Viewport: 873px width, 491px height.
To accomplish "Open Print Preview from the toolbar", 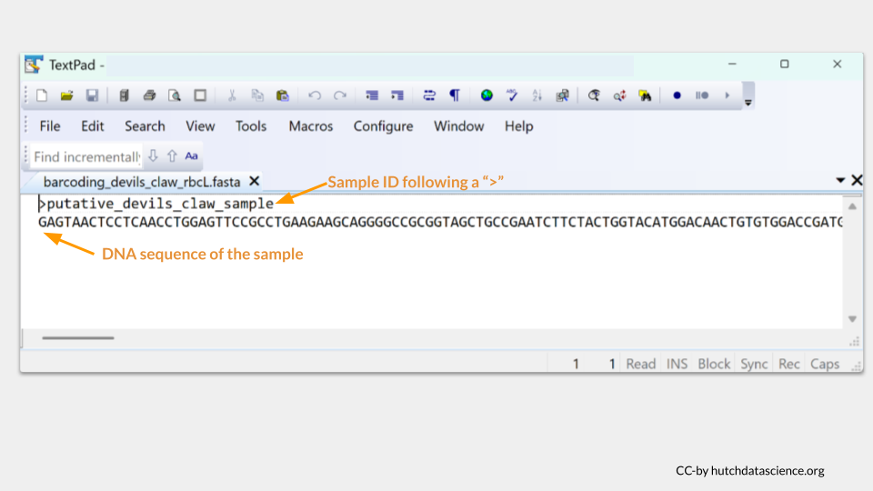I will (x=175, y=95).
